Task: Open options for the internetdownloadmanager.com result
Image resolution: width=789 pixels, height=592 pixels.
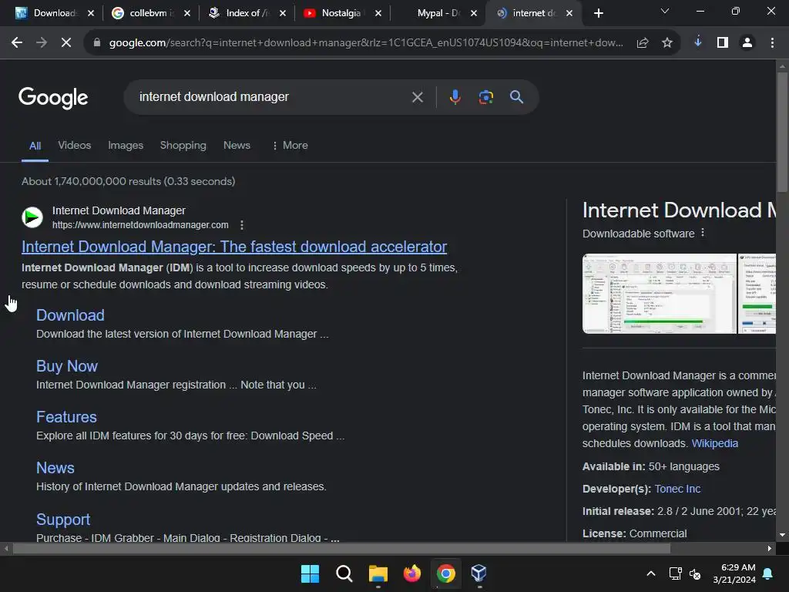Action: point(242,225)
